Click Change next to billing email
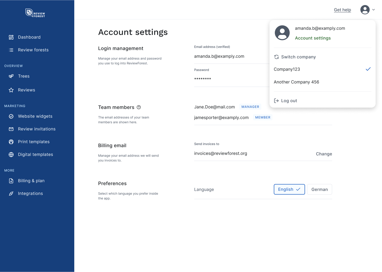This screenshot has width=382, height=272. (x=324, y=154)
